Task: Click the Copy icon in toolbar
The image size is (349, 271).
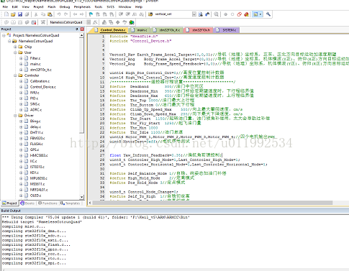Action: (43, 14)
